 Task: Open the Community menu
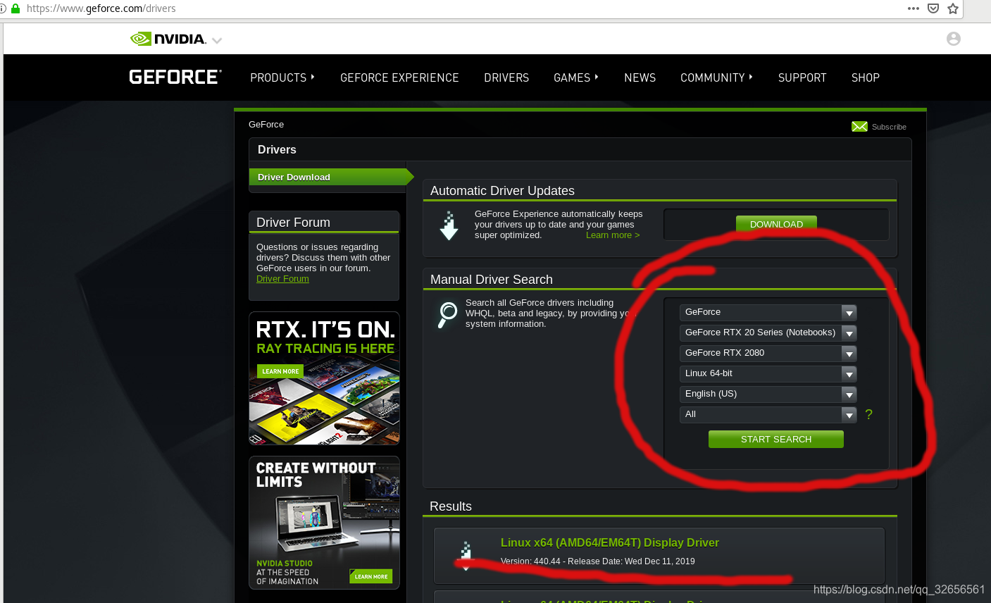coord(716,77)
